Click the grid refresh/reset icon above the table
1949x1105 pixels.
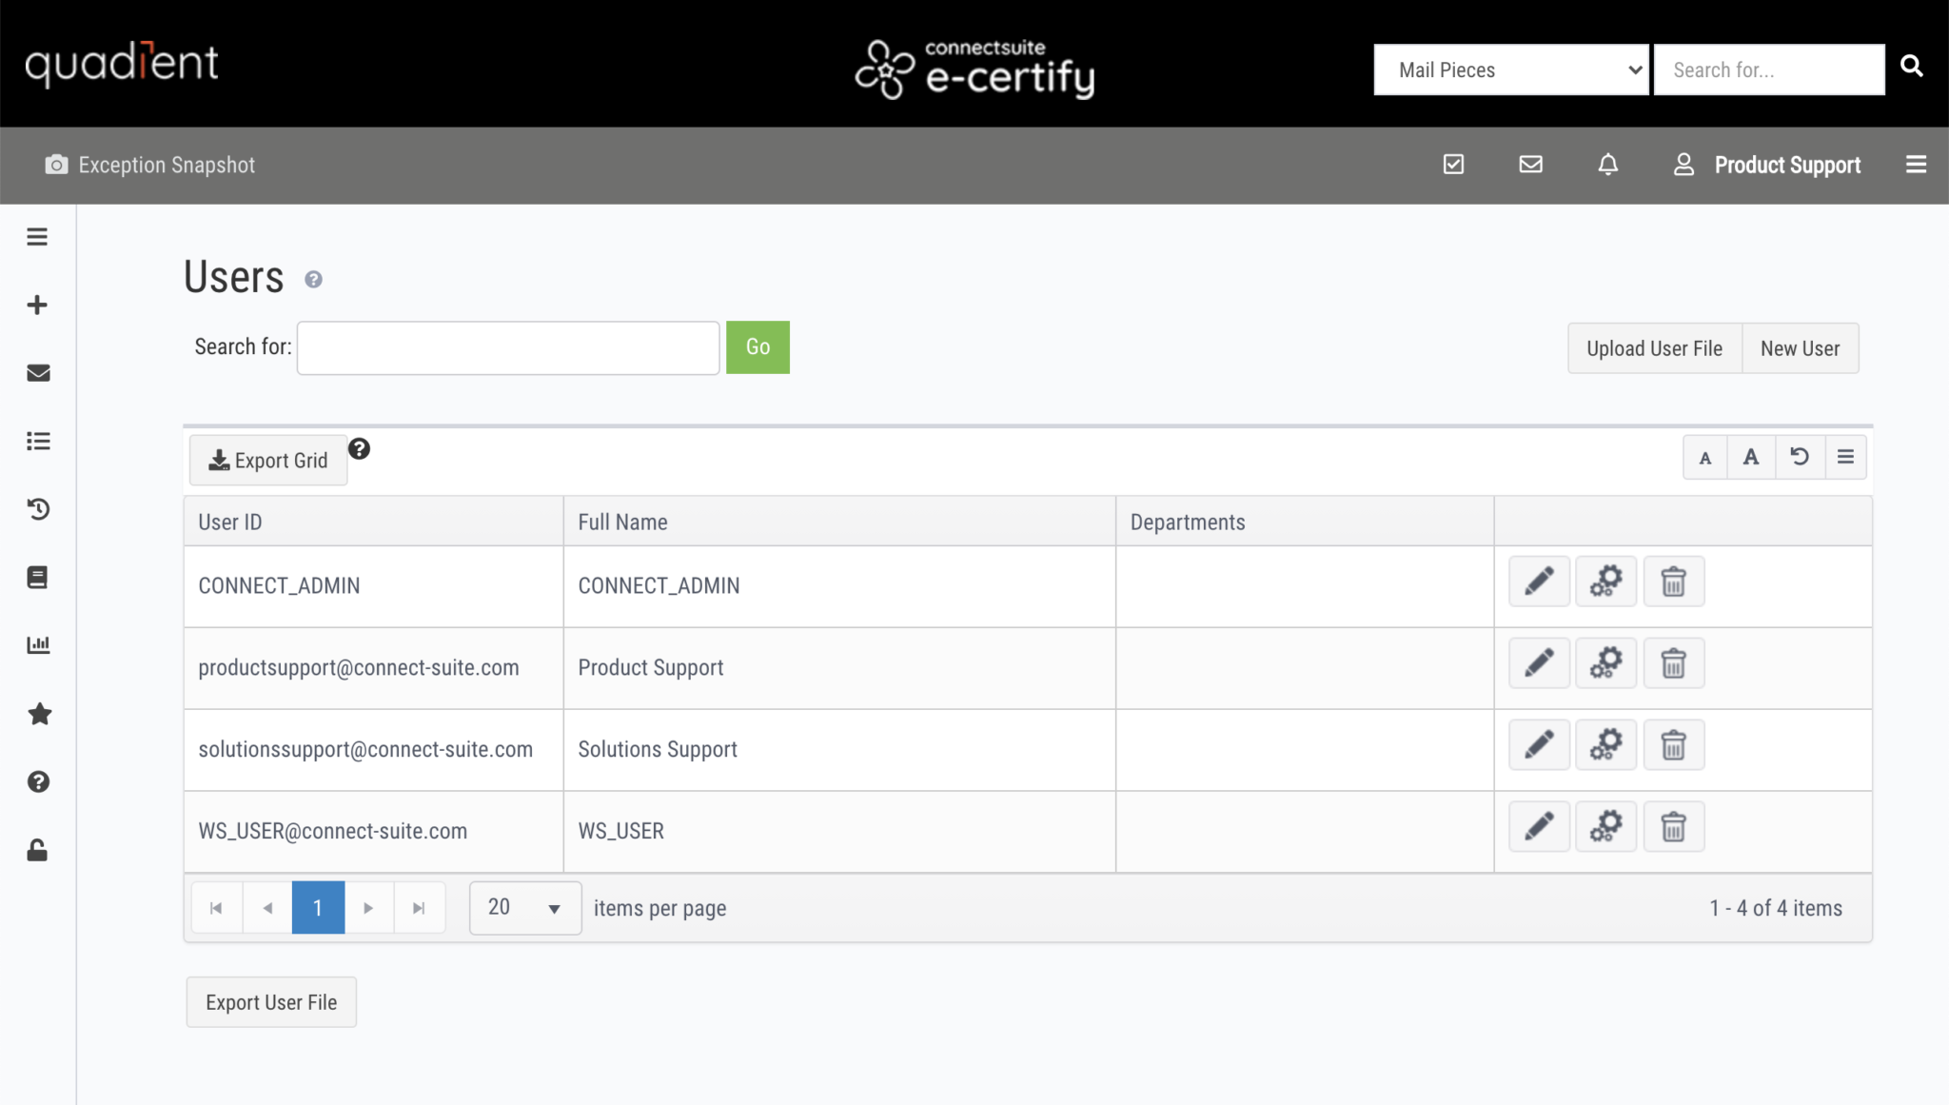[1799, 457]
